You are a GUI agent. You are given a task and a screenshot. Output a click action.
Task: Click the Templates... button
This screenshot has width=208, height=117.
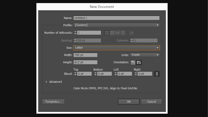(x=53, y=102)
